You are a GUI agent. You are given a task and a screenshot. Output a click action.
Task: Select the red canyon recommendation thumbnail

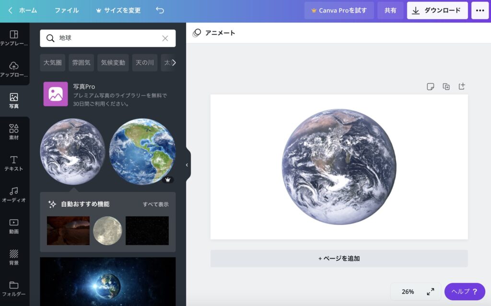(x=68, y=231)
